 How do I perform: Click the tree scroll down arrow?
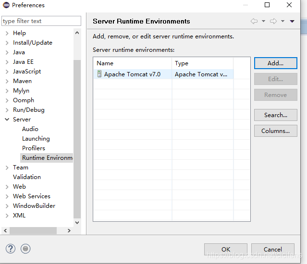(x=77, y=223)
